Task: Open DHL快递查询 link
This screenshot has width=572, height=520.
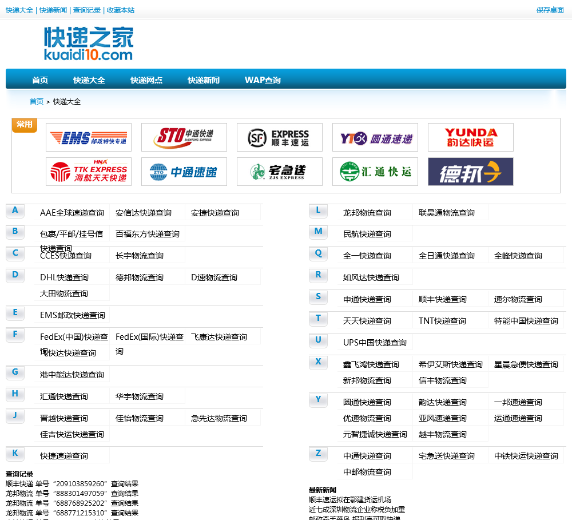Action: tap(64, 277)
